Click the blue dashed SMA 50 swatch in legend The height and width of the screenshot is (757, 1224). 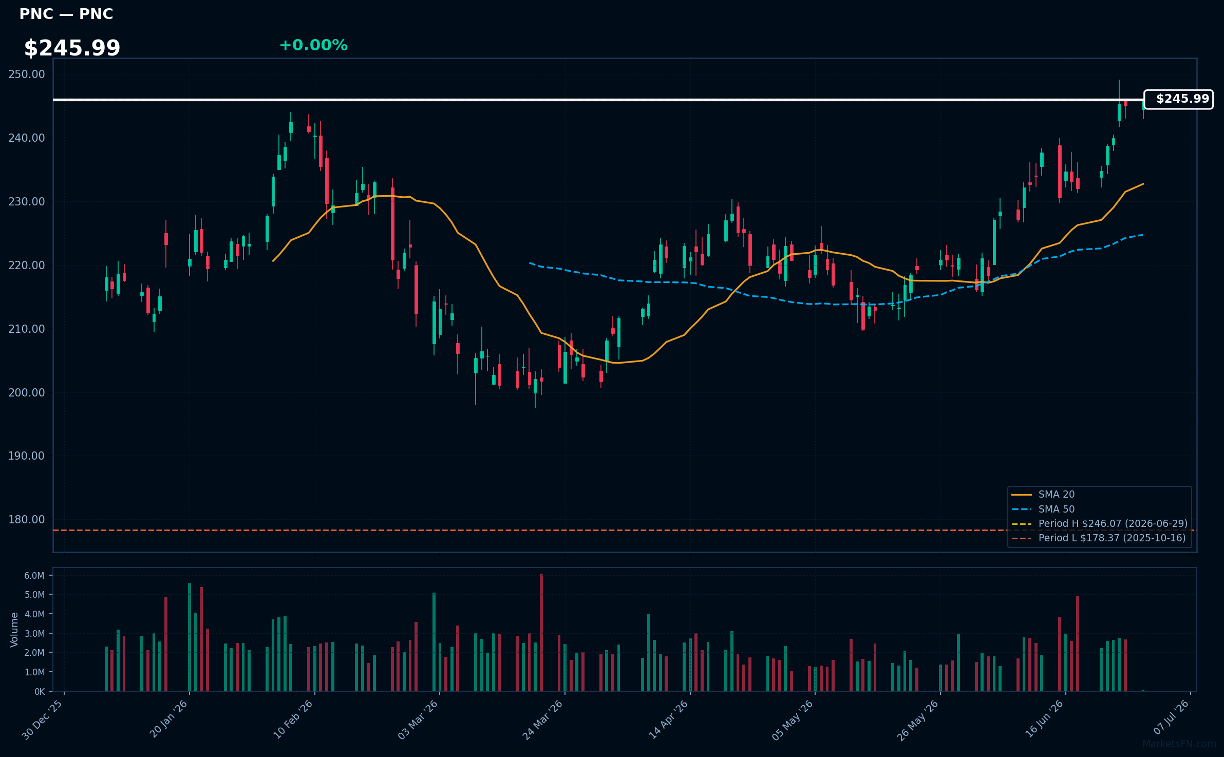point(1022,509)
